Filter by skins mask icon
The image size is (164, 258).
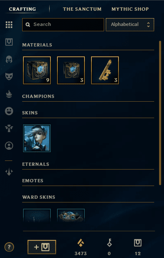tap(9, 77)
